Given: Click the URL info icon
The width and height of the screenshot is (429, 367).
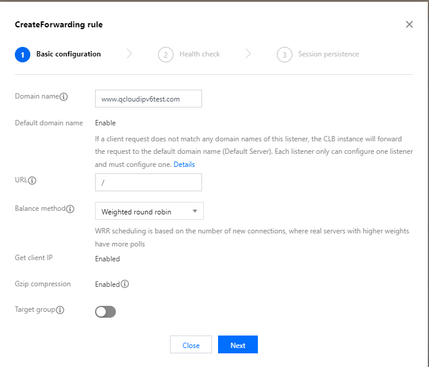Looking at the screenshot, I should (33, 181).
